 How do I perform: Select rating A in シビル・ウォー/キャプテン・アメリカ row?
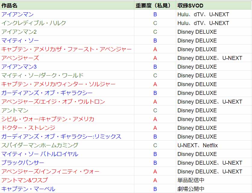(155, 119)
